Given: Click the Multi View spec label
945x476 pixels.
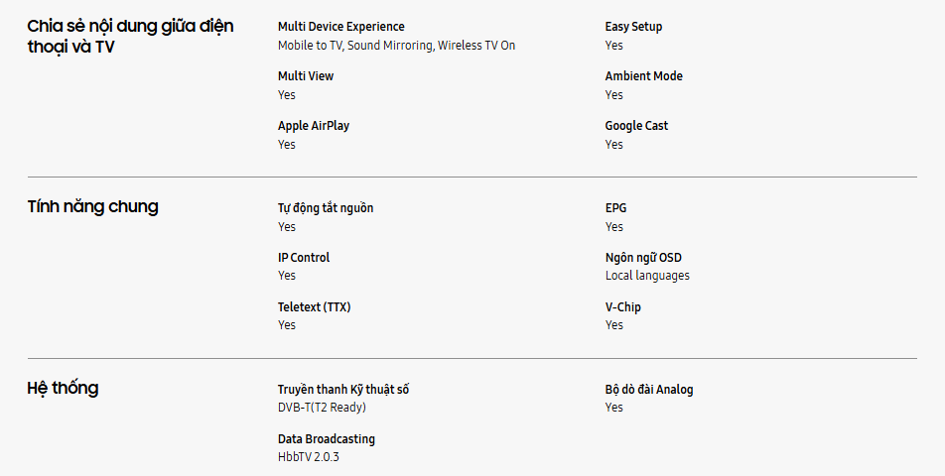Looking at the screenshot, I should coord(306,76).
